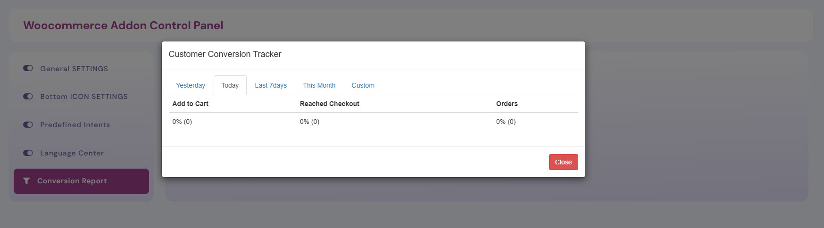This screenshot has width=824, height=228.
Task: Click the Reached Checkout column header
Action: point(330,104)
